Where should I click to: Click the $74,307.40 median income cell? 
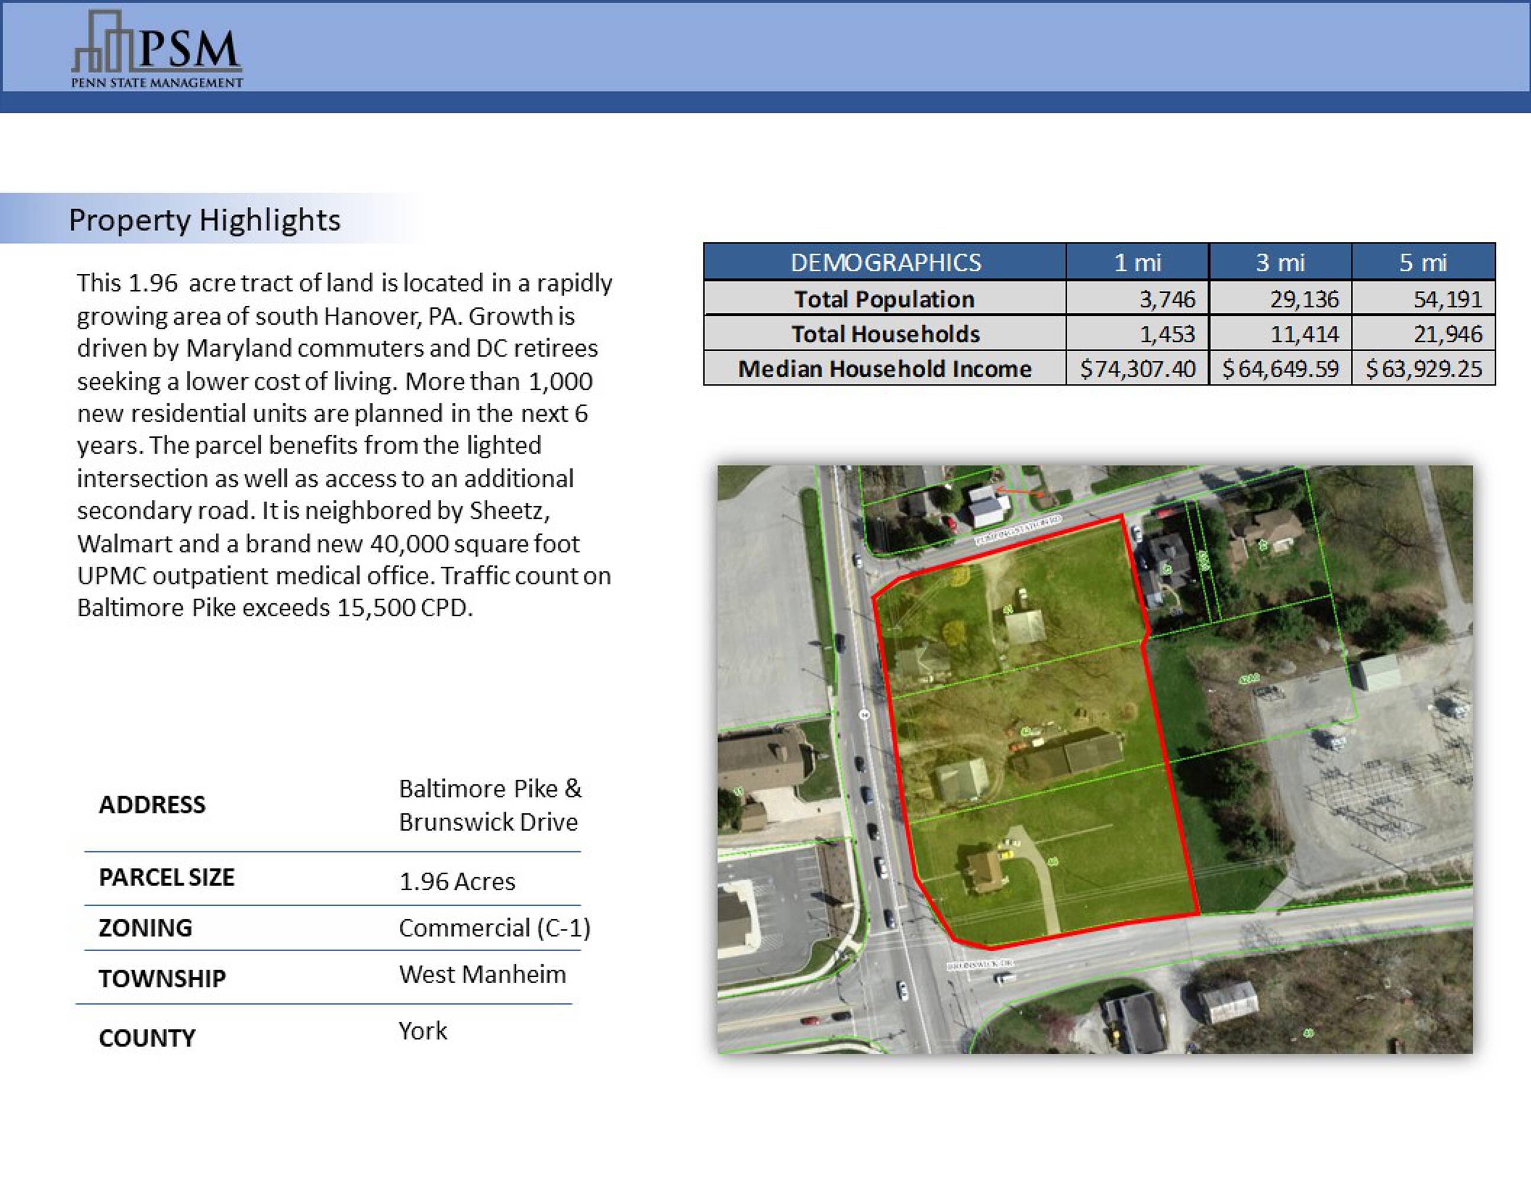click(x=1137, y=369)
